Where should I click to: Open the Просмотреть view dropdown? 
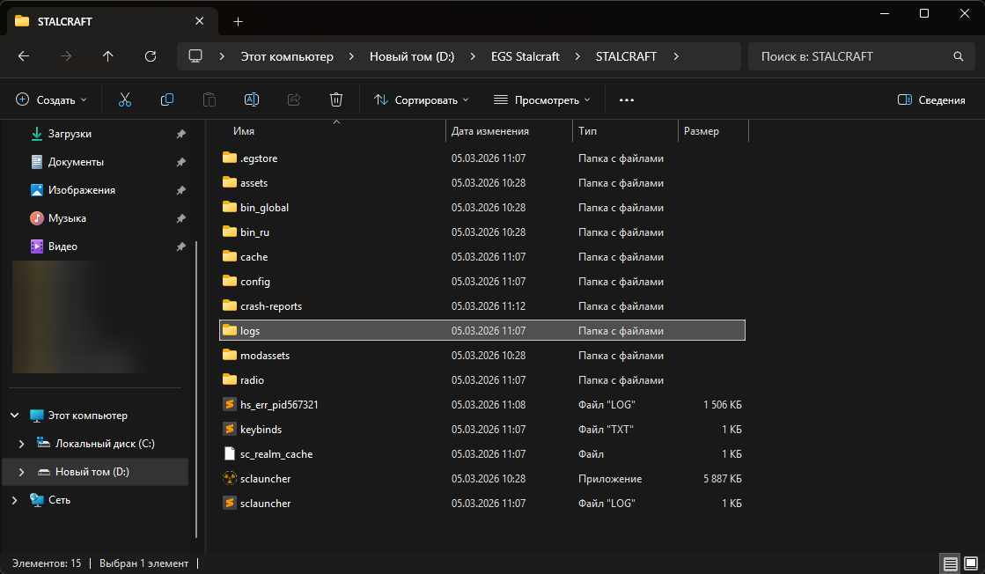(541, 100)
